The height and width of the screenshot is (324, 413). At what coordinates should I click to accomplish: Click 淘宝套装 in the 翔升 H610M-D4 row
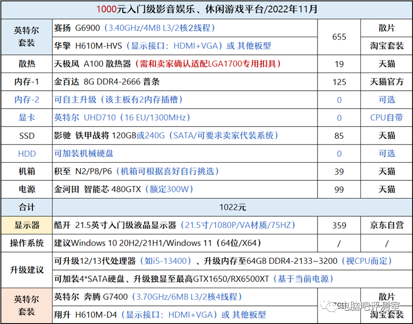pos(386,315)
